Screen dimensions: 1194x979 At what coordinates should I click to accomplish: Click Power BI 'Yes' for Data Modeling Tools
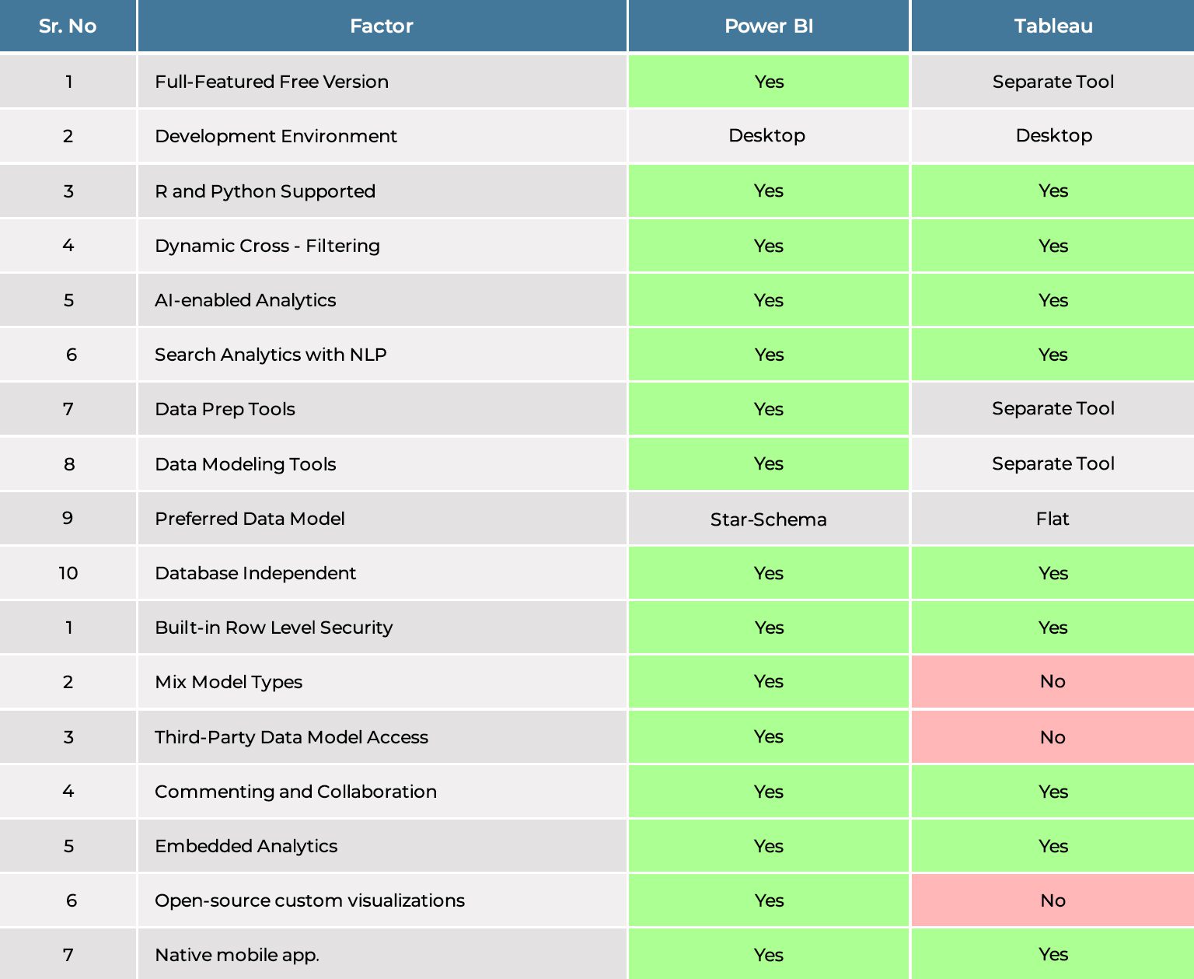point(769,463)
